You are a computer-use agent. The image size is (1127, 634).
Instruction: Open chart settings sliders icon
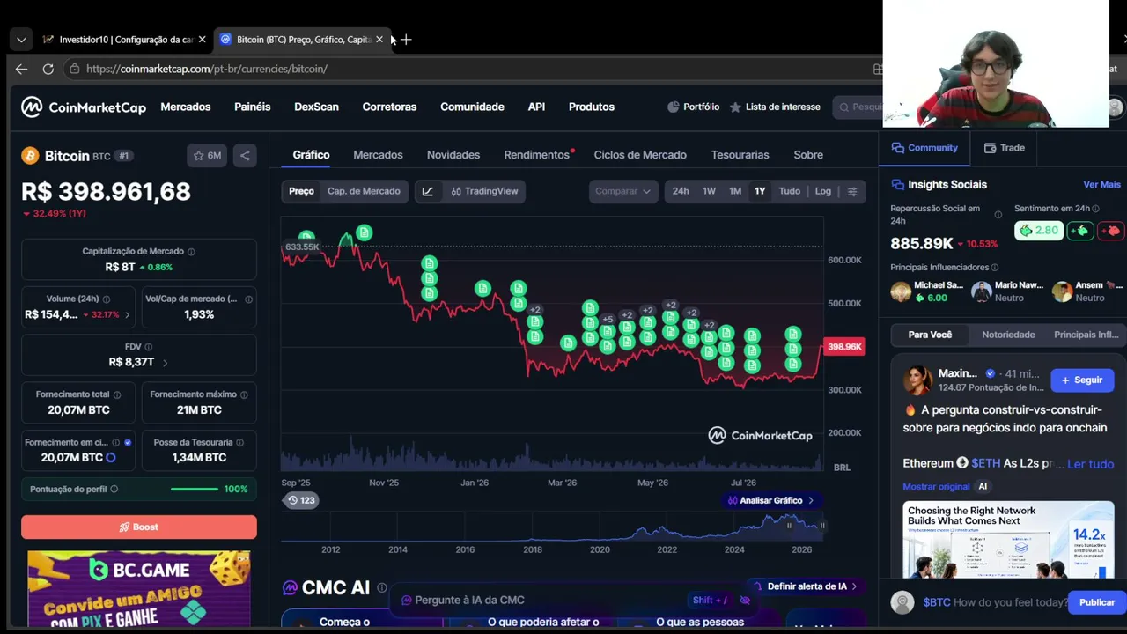point(851,191)
